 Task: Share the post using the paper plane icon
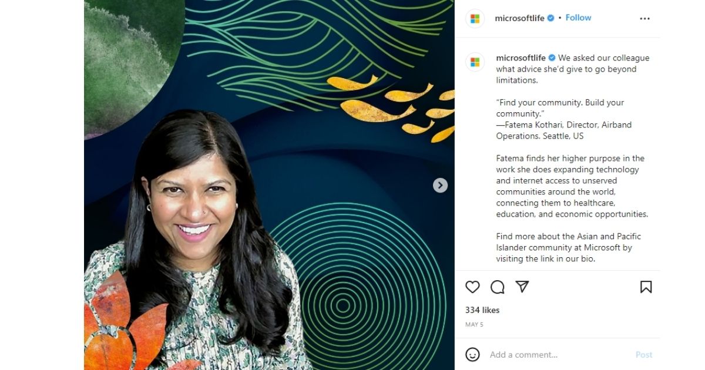click(x=522, y=287)
